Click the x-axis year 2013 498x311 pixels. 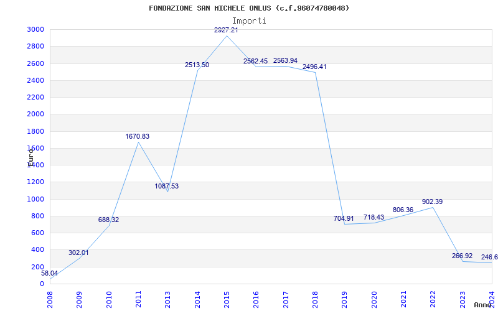167,300
